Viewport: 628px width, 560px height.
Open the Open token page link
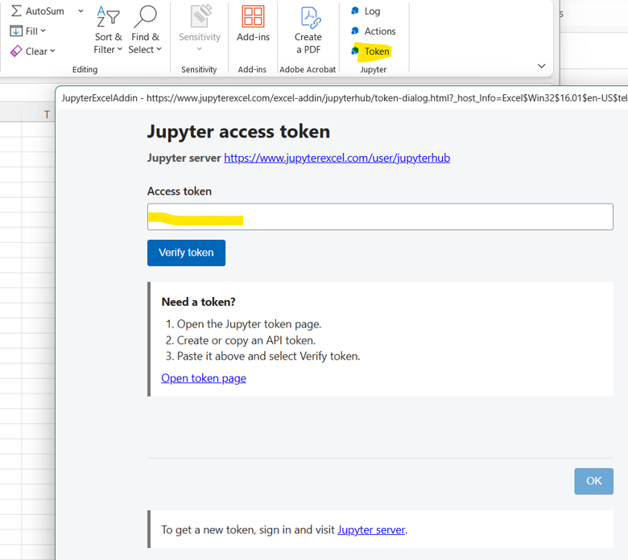tap(204, 378)
